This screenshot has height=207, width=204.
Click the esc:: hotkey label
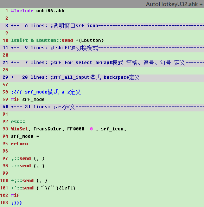pyautogui.click(x=18, y=122)
